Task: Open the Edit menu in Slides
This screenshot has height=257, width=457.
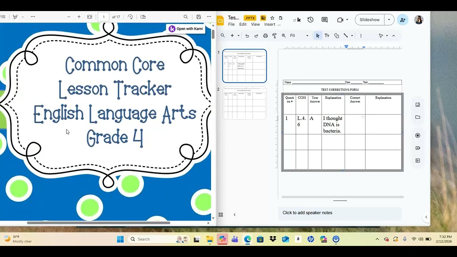Action: 243,24
